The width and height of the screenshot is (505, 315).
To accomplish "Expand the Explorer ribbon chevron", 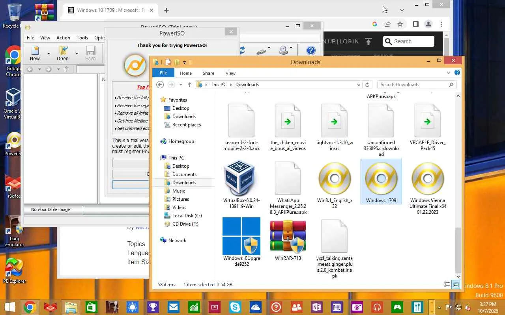I will 449,72.
